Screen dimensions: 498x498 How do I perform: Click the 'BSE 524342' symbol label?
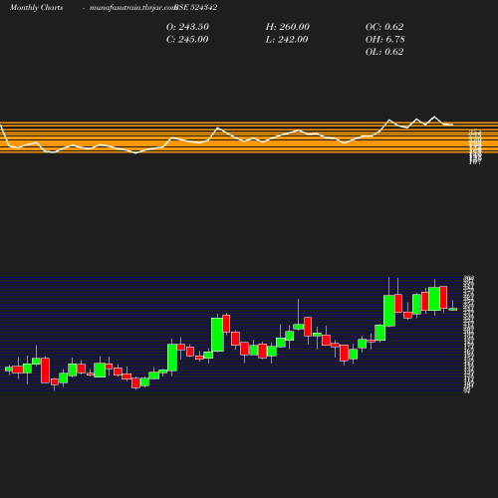(x=196, y=7)
